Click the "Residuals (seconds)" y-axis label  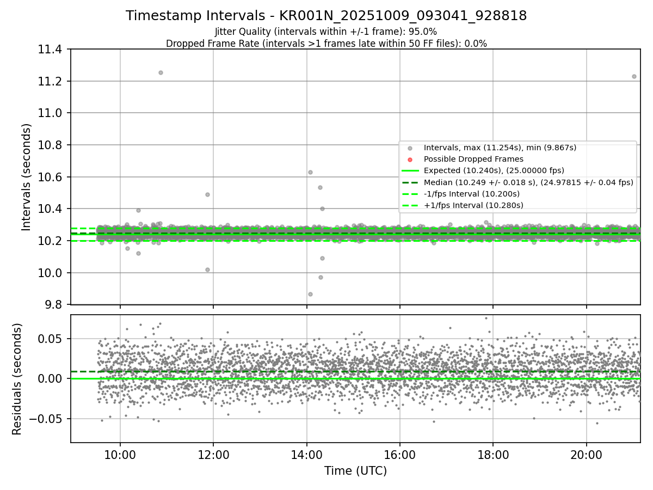17,379
